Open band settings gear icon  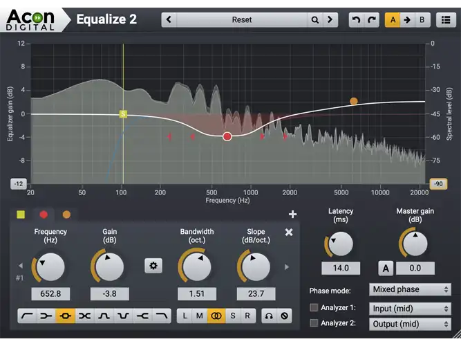point(153,266)
